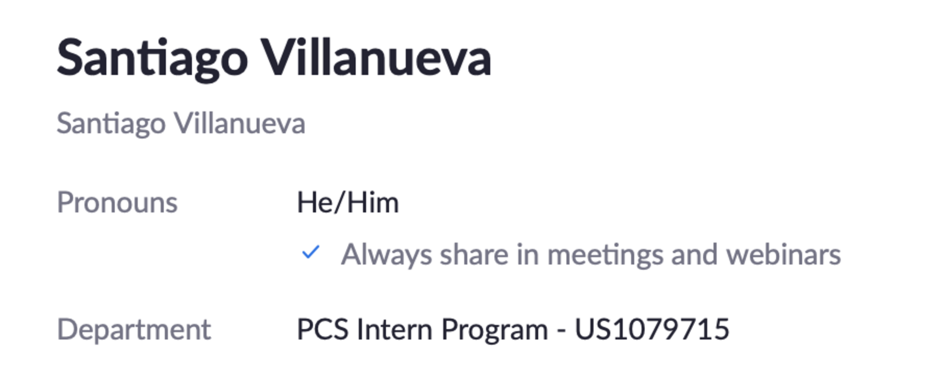The height and width of the screenshot is (377, 943).
Task: Click the word "share" in the checkbox label
Action: coord(474,254)
